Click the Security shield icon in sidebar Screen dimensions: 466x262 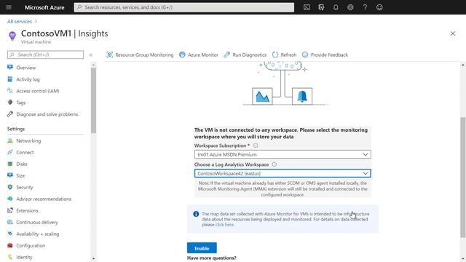[10, 187]
